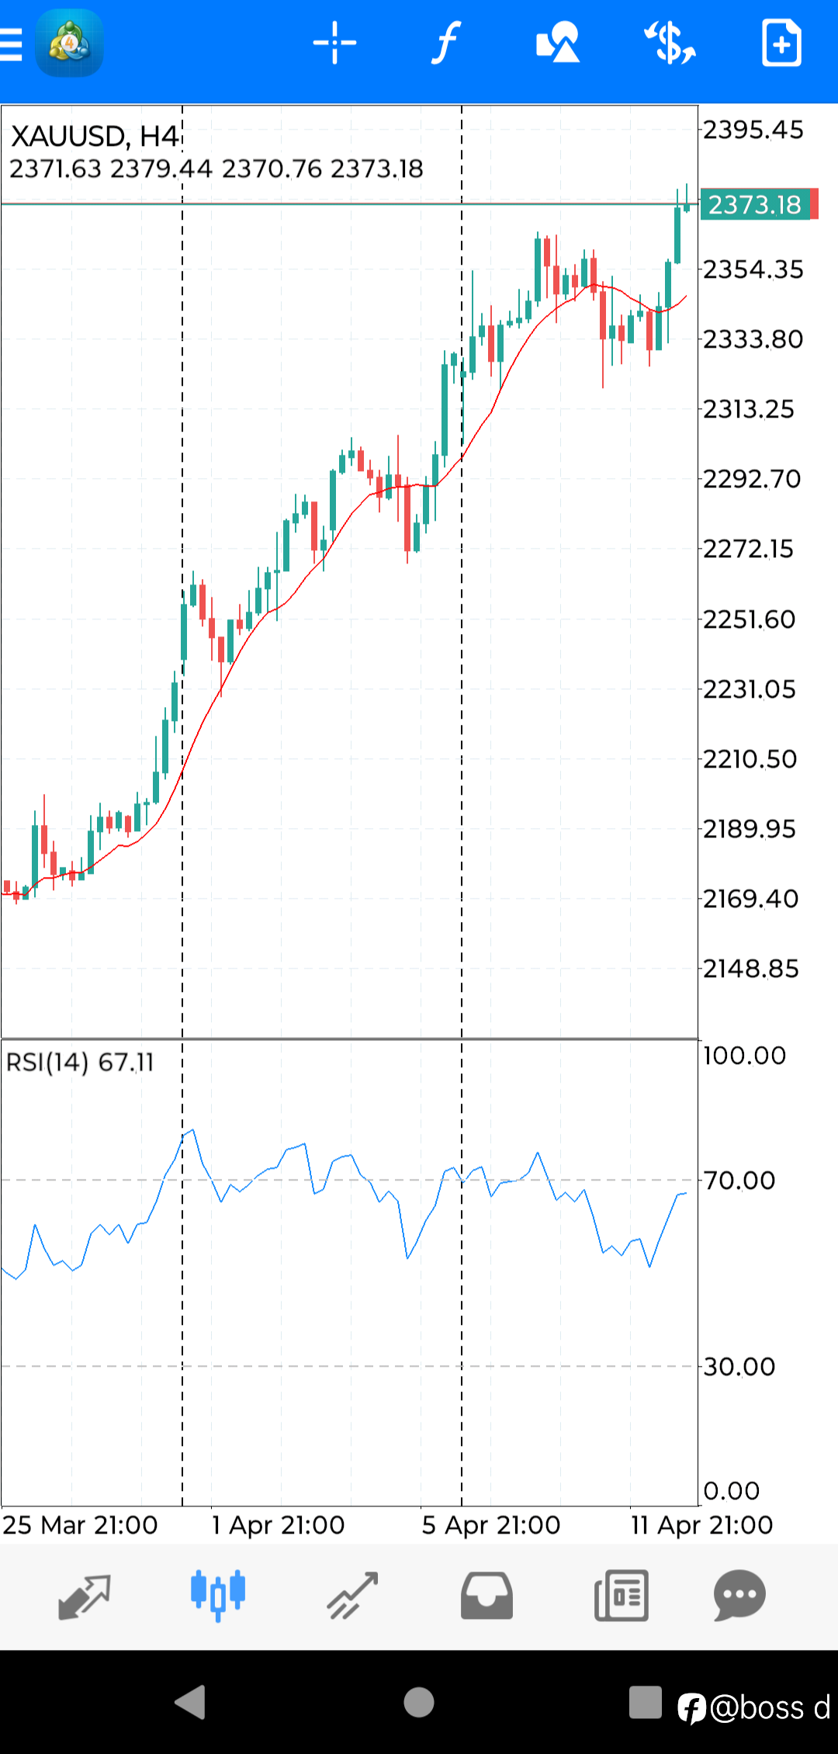This screenshot has height=1754, width=838.
Task: Select the Chart candlestick tab
Action: click(x=218, y=1594)
